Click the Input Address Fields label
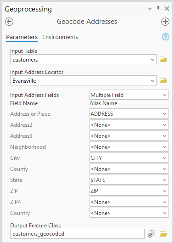The image size is (174, 243). click(x=34, y=95)
